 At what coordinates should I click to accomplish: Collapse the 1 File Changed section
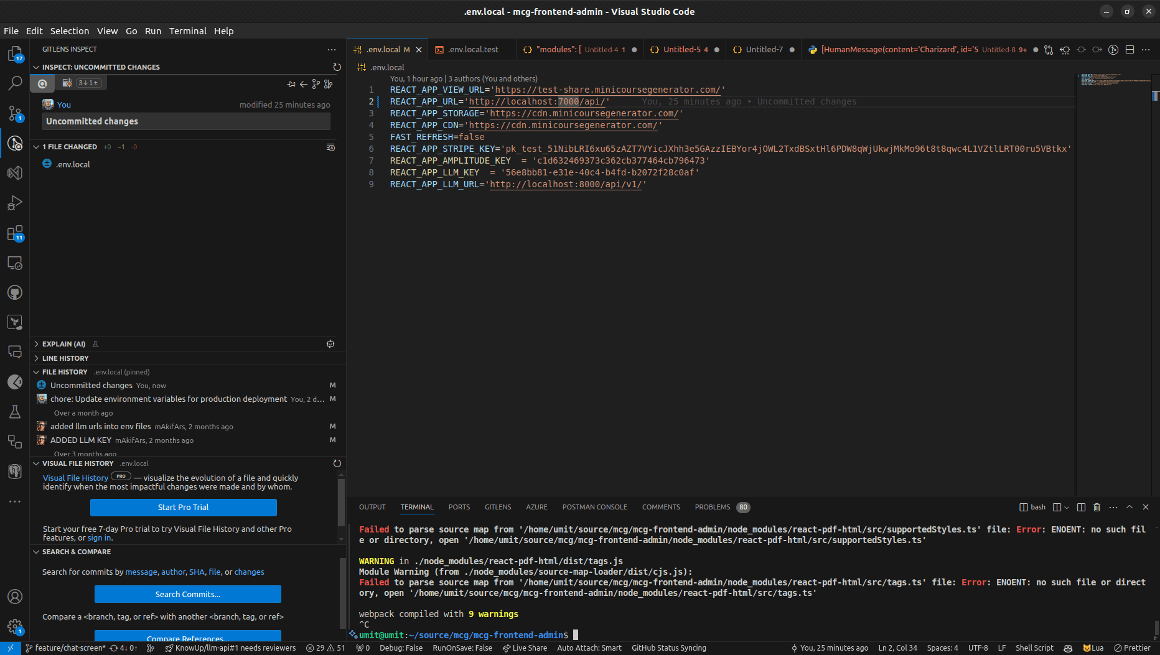pyautogui.click(x=36, y=147)
